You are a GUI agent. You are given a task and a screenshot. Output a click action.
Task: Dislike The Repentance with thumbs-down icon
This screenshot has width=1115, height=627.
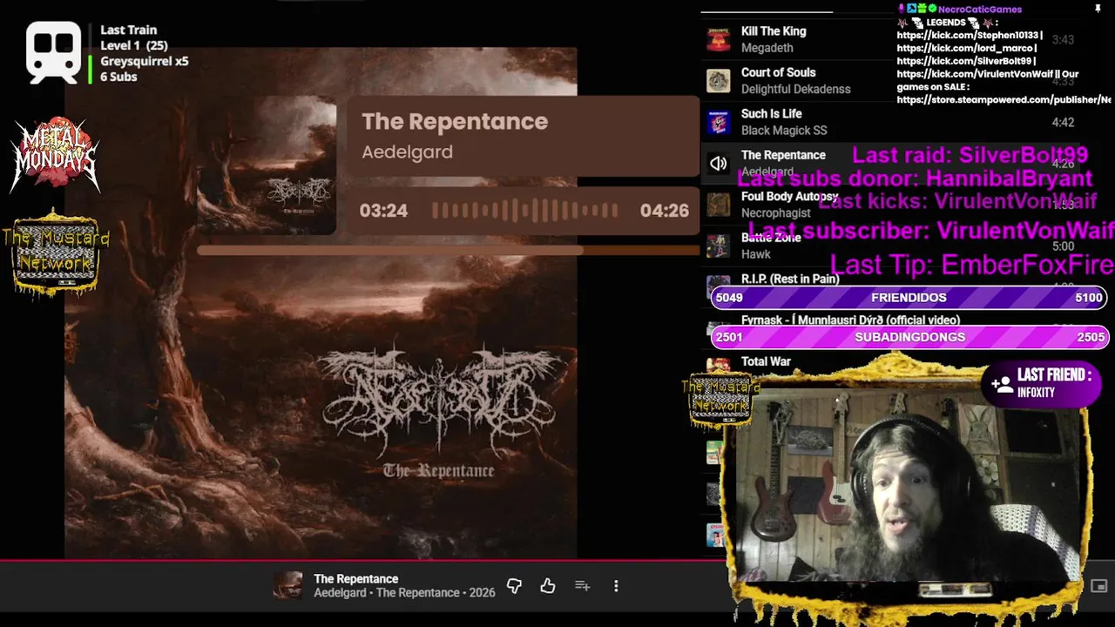pyautogui.click(x=514, y=586)
